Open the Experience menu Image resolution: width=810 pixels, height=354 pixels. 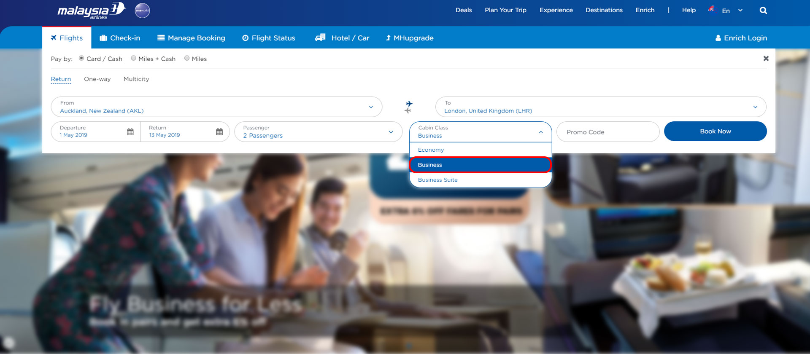coord(556,10)
